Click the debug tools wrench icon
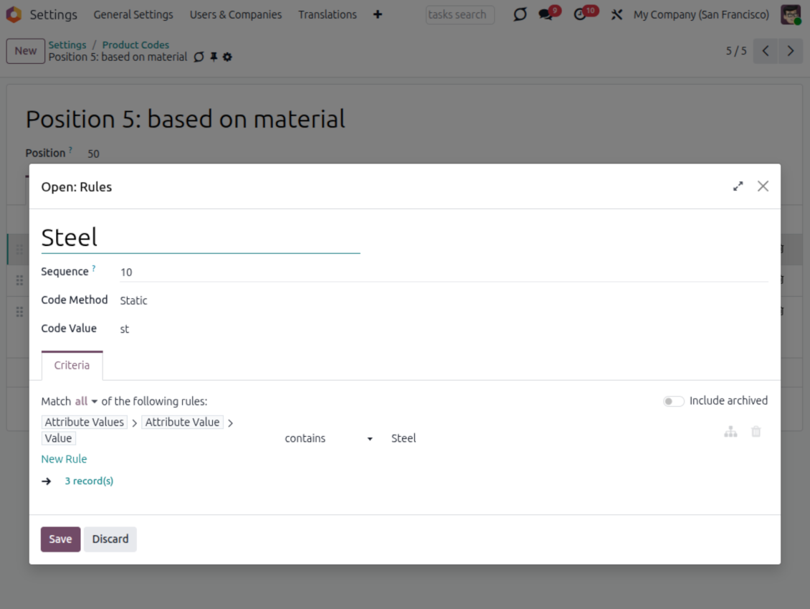Screen dimensions: 810x609 (x=616, y=15)
